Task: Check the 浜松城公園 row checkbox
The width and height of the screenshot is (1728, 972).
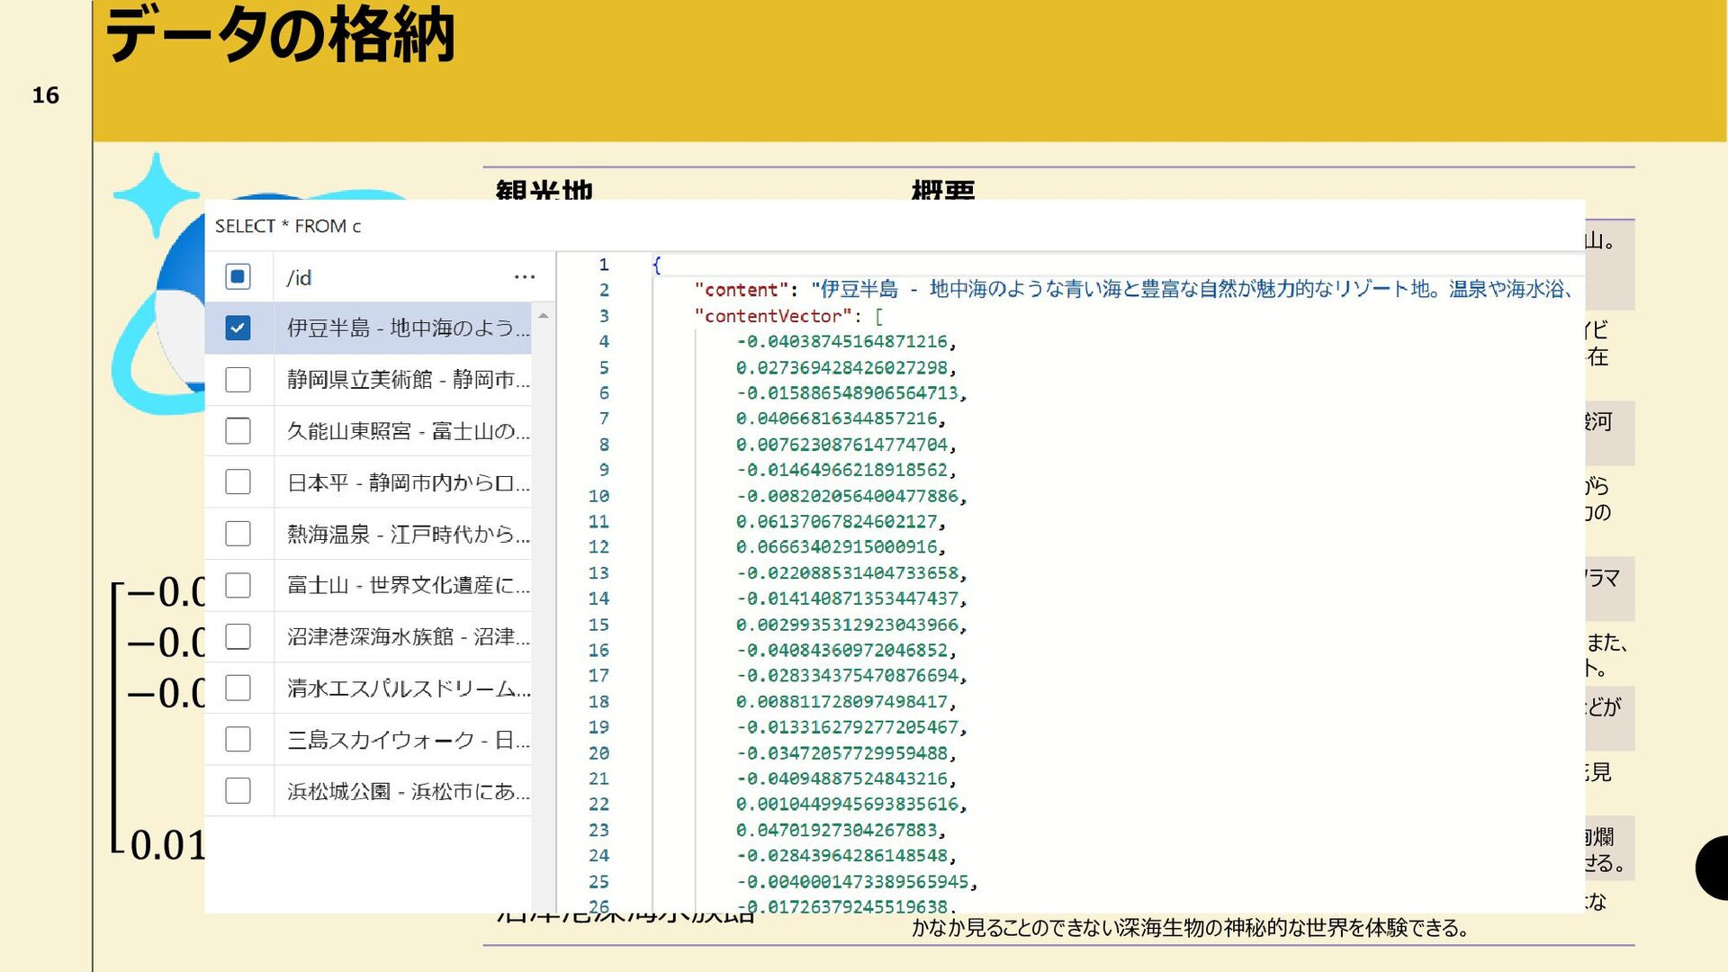Action: pyautogui.click(x=238, y=790)
